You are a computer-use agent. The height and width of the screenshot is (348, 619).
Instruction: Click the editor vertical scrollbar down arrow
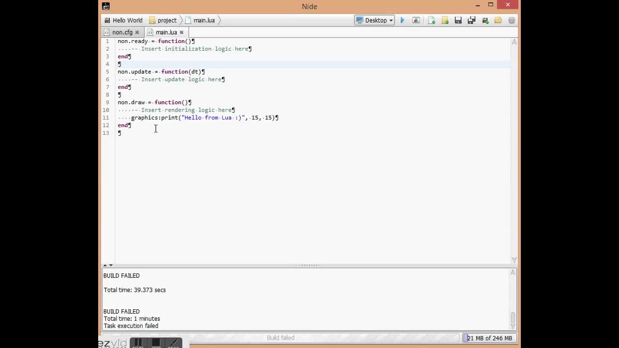[x=514, y=260]
